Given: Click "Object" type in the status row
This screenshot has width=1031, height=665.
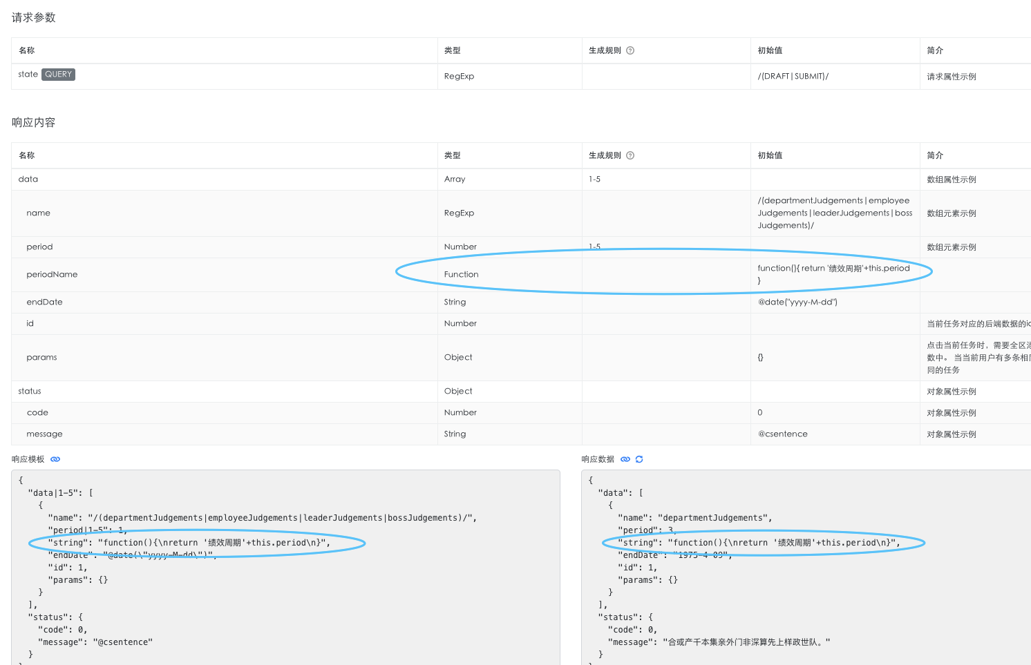Looking at the screenshot, I should [458, 391].
